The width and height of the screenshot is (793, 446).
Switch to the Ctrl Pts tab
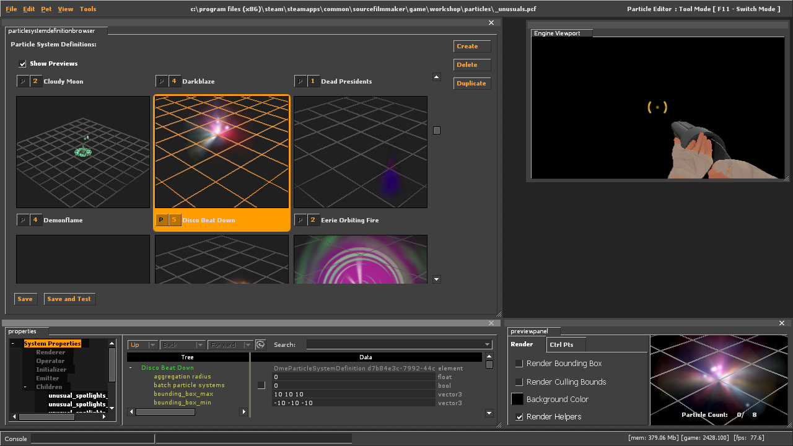click(561, 344)
